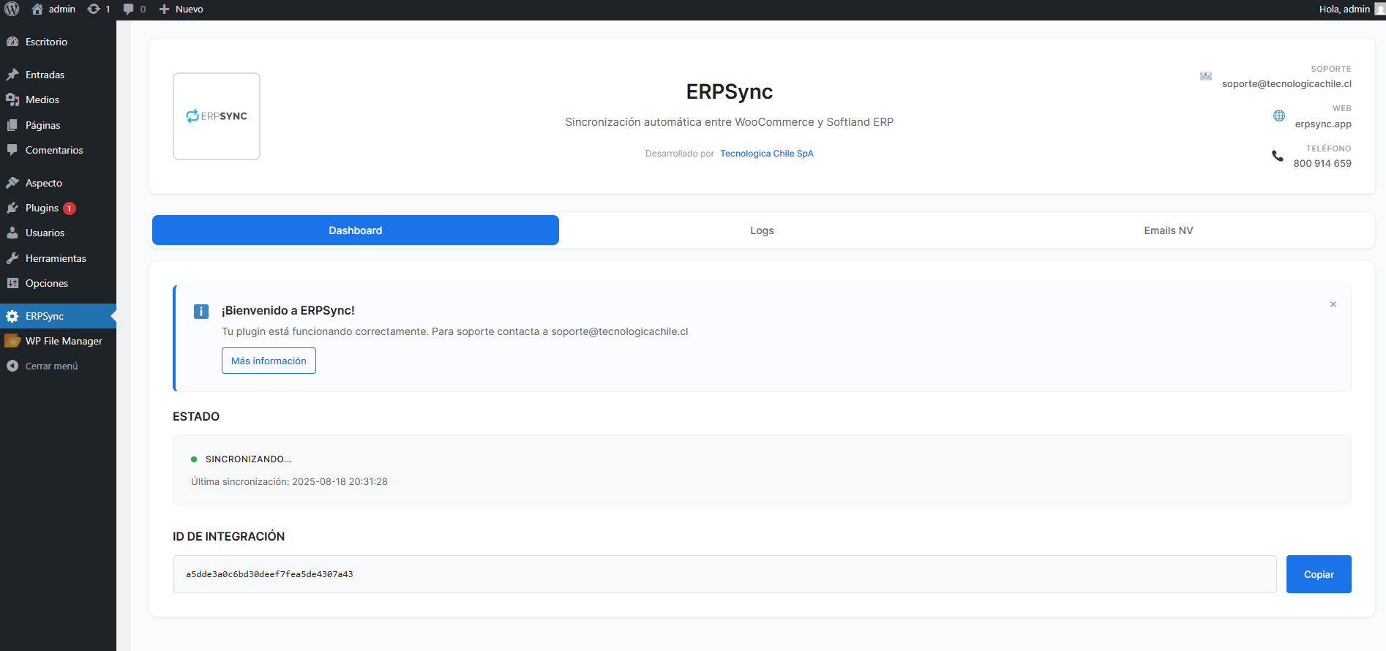Click the Herramientas wrench icon
Screen dimensions: 1386x651
pyautogui.click(x=12, y=258)
